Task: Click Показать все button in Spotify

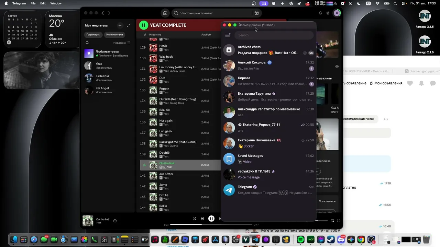Action: [327, 201]
